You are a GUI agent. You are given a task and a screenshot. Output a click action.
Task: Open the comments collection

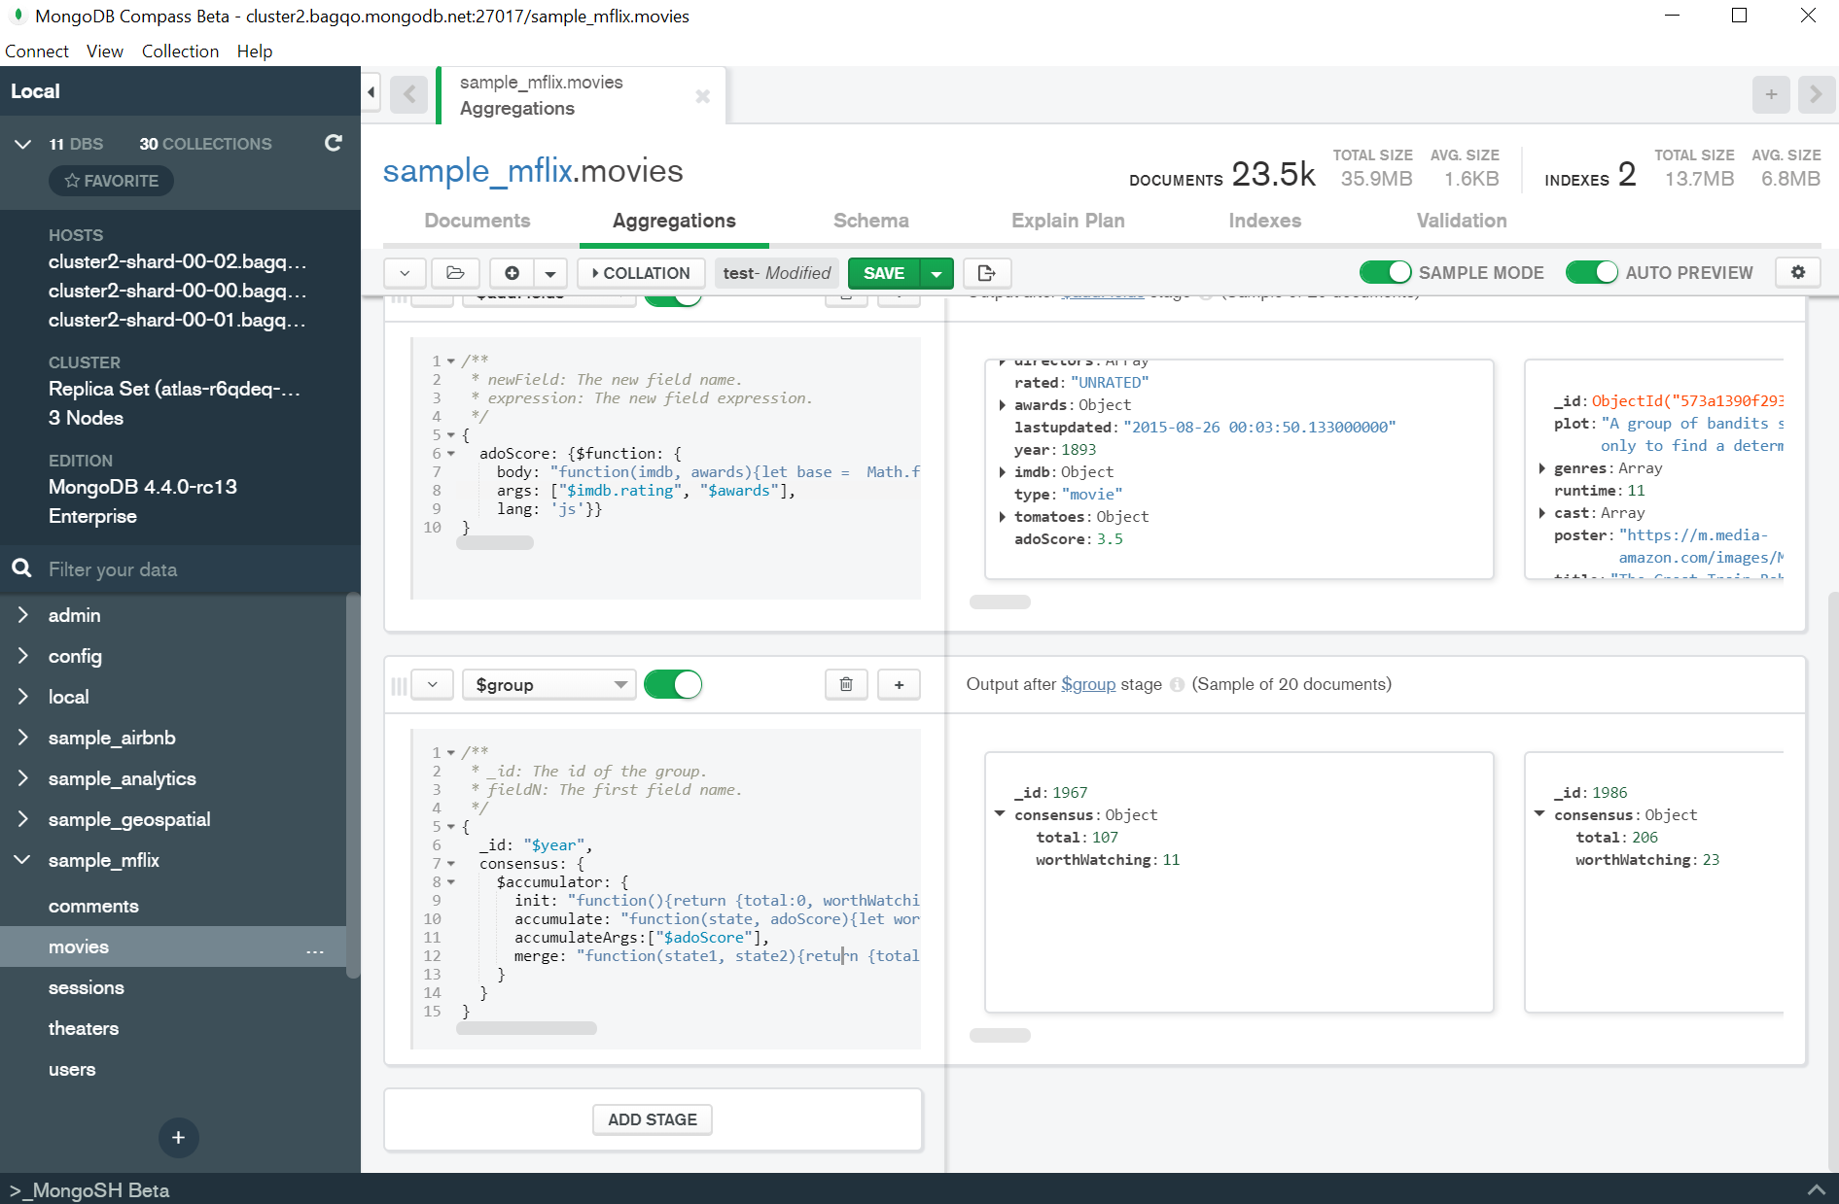[93, 906]
